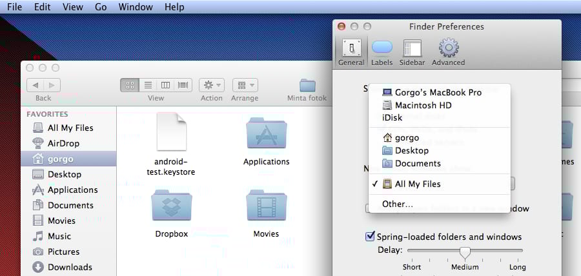Open the Arrange dropdown in the toolbar
Viewport: 581px width, 276px height.
pos(245,85)
